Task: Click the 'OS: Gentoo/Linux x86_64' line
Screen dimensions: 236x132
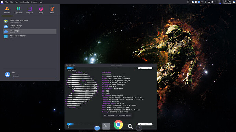Action: (x=114, y=77)
